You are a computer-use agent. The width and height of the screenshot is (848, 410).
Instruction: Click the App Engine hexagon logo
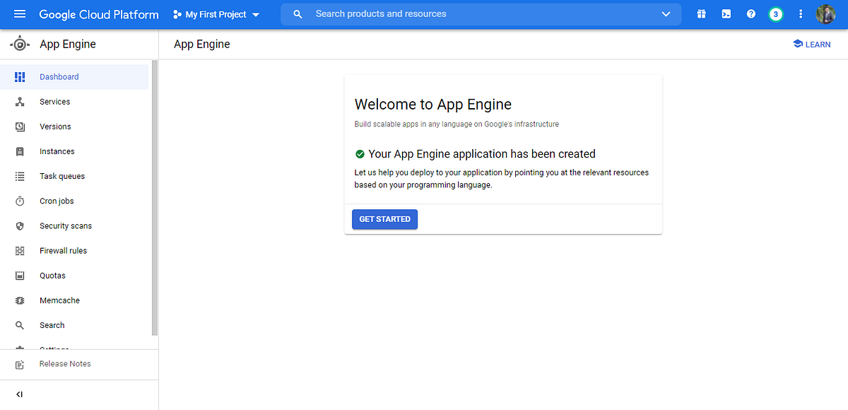point(20,44)
